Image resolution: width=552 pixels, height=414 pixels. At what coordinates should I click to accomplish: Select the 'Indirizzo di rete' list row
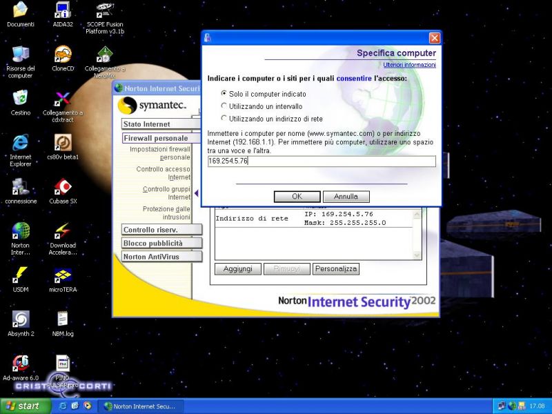[314, 219]
